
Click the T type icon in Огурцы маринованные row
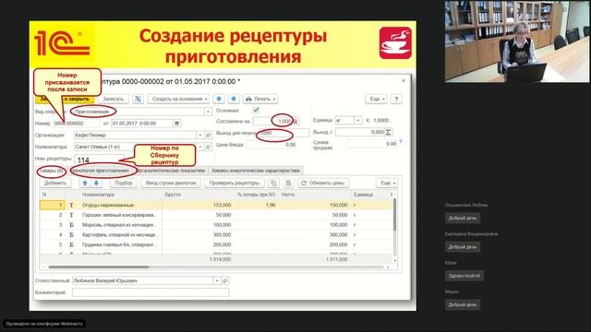point(71,205)
